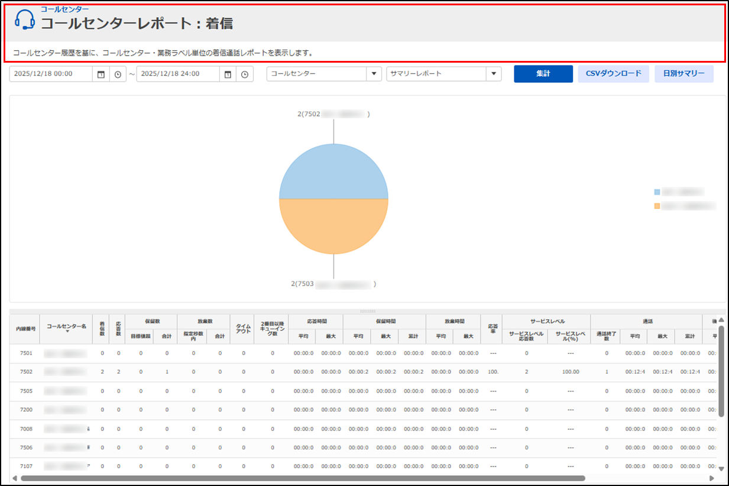Open the start date calendar picker
Image resolution: width=729 pixels, height=486 pixels.
point(101,74)
